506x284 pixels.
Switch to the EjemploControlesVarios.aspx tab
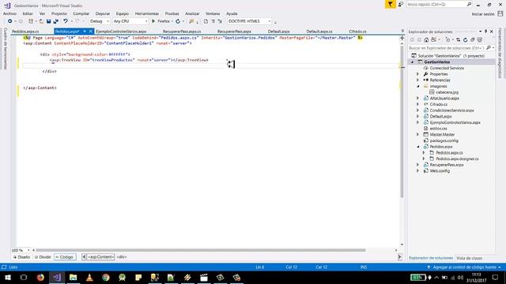pyautogui.click(x=121, y=32)
